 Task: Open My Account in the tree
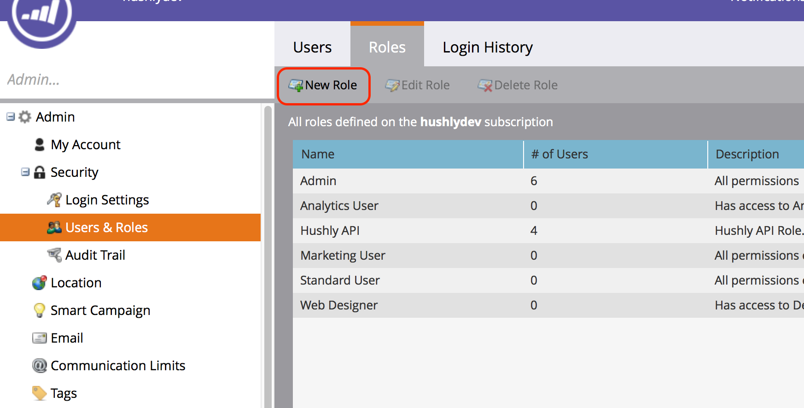tap(86, 145)
